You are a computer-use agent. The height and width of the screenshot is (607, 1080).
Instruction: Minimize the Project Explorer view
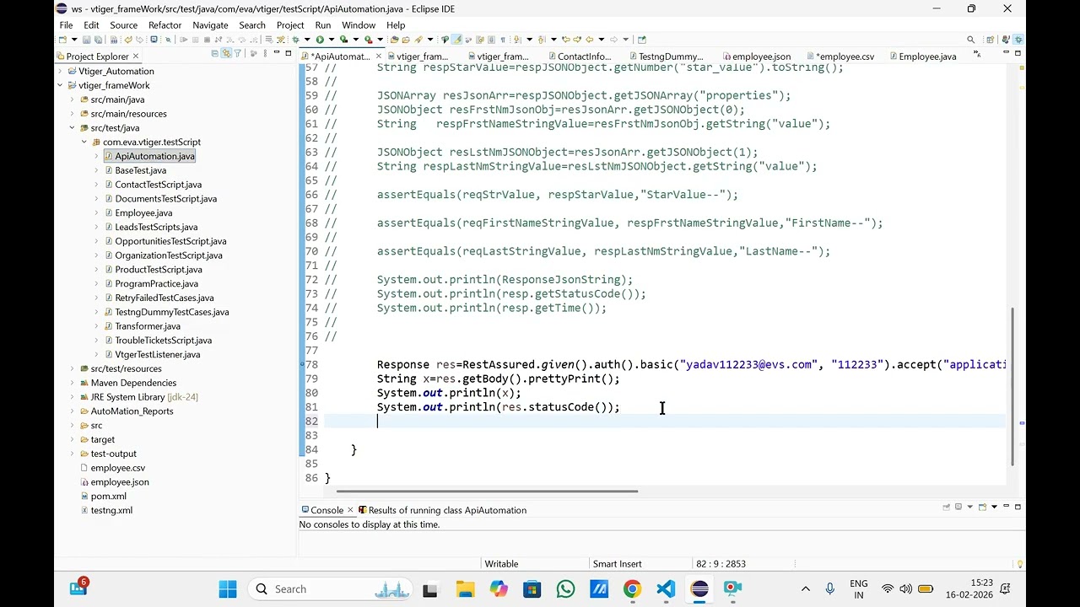tap(277, 52)
